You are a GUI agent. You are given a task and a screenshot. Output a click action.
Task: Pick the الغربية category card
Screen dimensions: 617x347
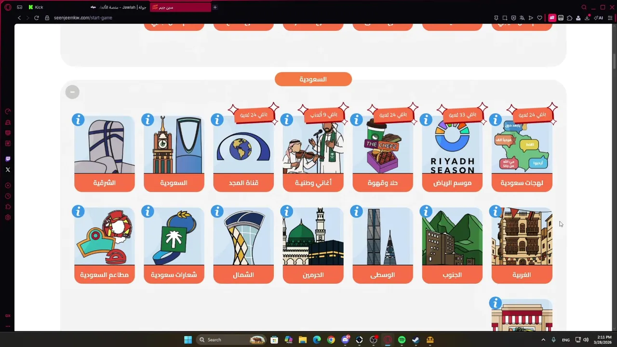point(522,245)
